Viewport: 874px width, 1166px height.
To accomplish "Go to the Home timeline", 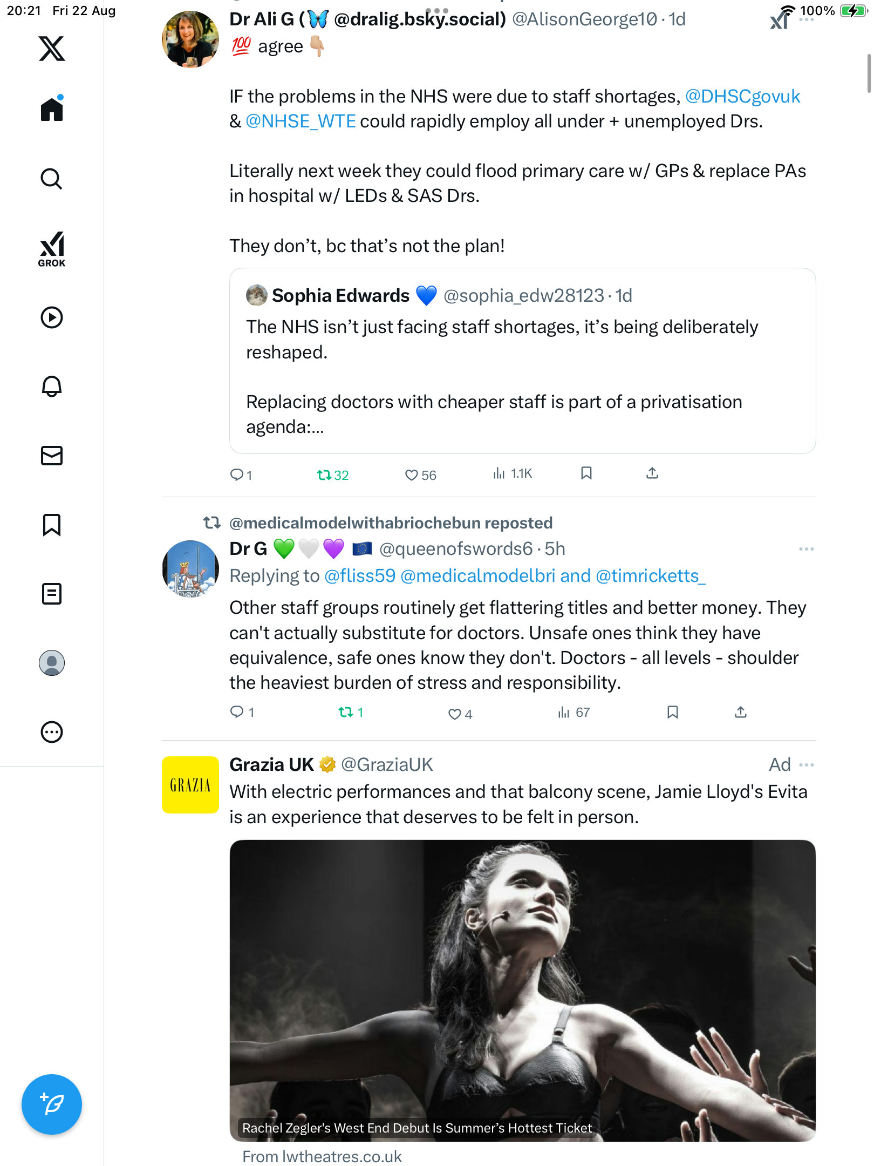I will click(52, 109).
